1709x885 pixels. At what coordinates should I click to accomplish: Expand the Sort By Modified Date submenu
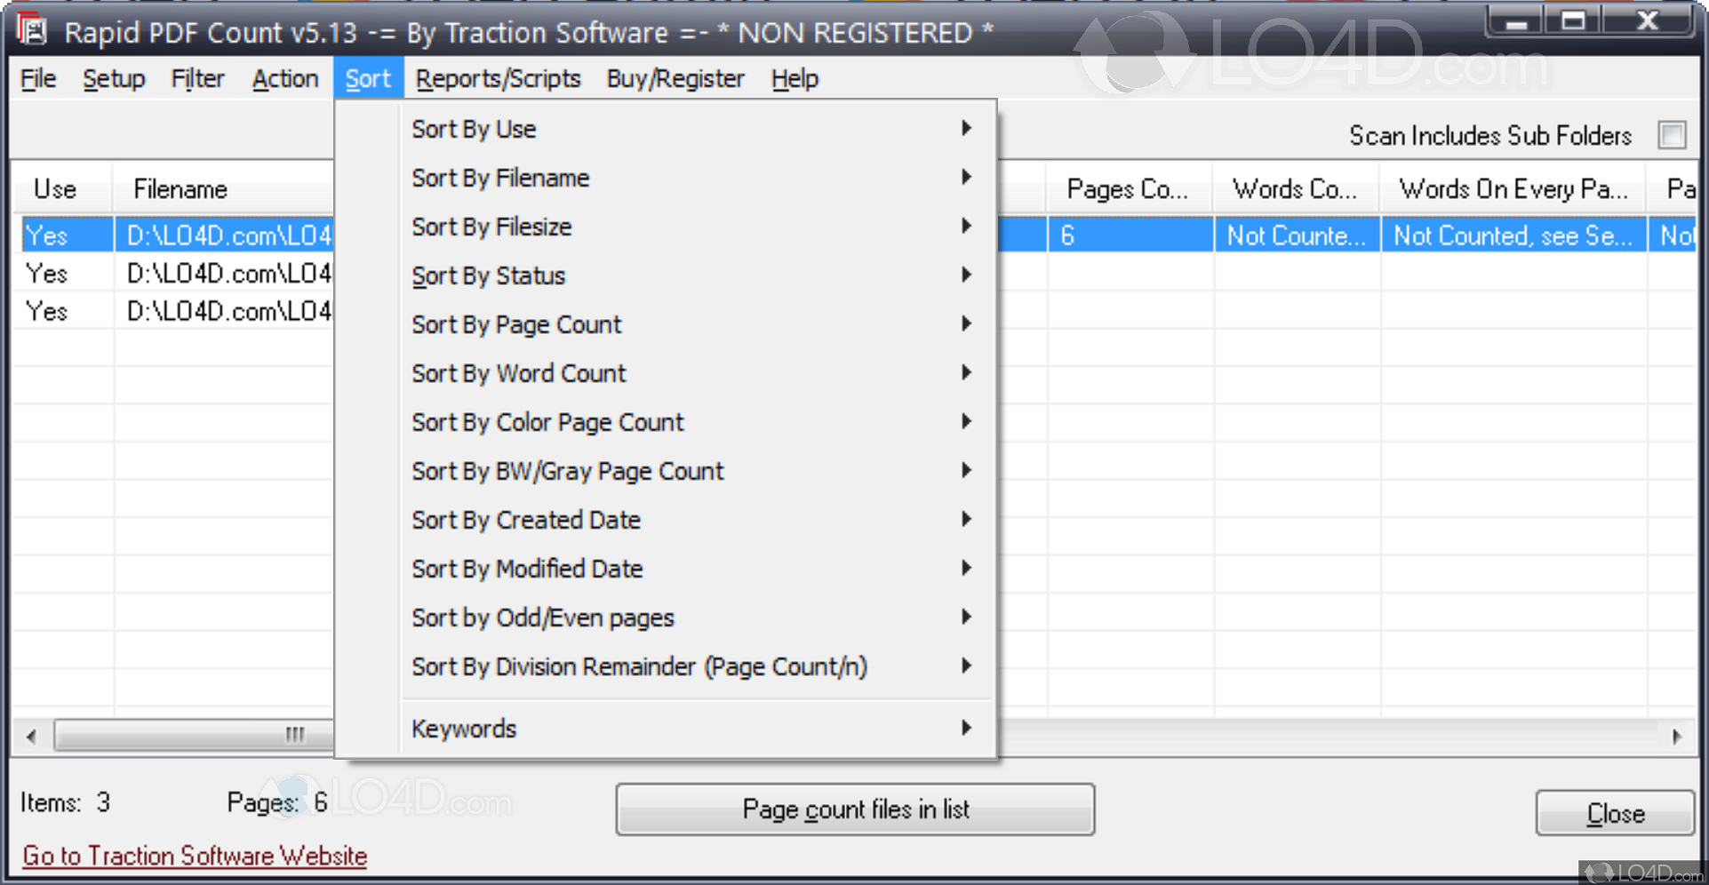[x=966, y=568]
